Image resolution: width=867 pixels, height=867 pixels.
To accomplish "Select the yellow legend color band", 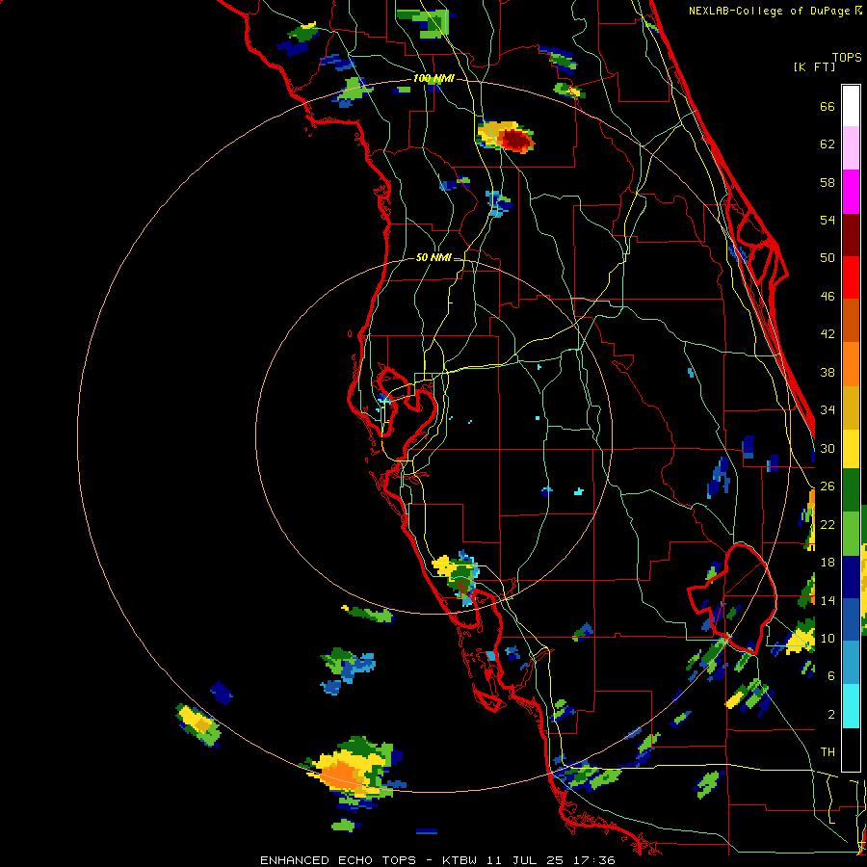I will [851, 449].
